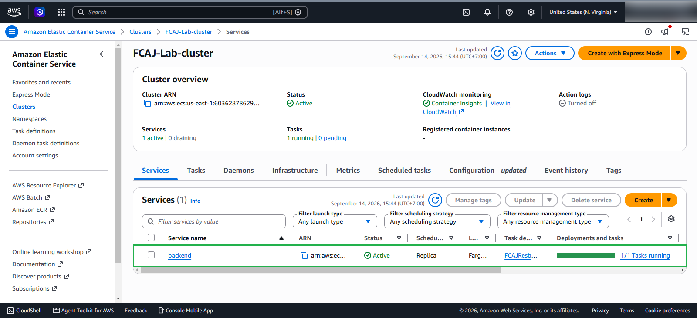Open Services table preferences gear

[671, 219]
